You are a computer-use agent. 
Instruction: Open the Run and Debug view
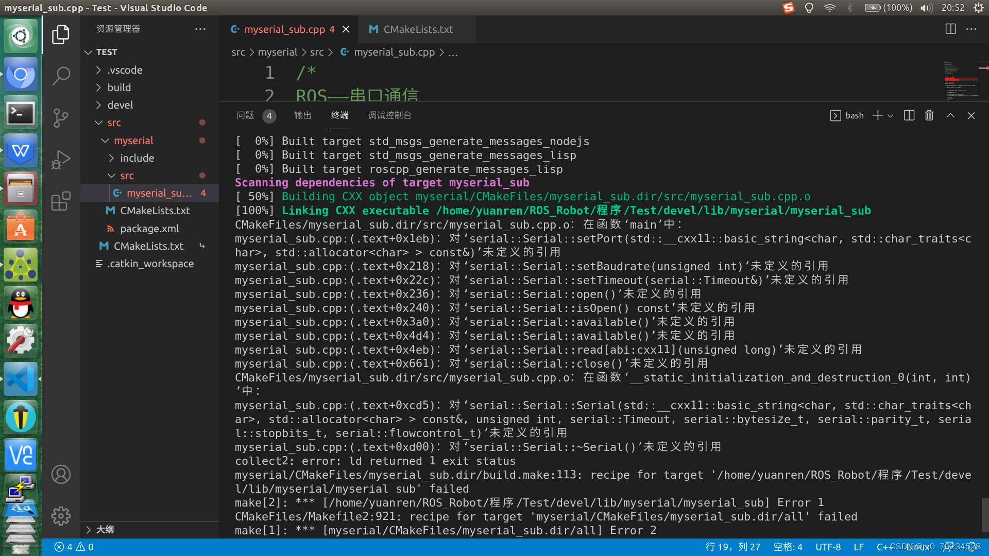(x=61, y=160)
